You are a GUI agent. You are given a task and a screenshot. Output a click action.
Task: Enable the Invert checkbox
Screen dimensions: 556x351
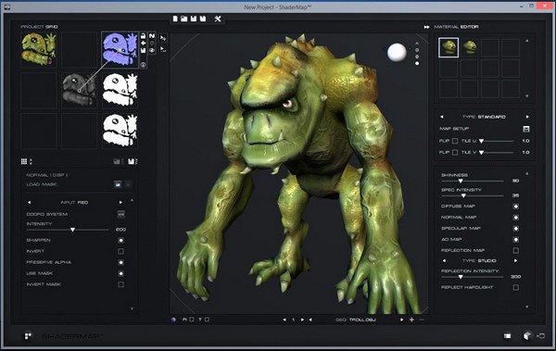click(120, 251)
